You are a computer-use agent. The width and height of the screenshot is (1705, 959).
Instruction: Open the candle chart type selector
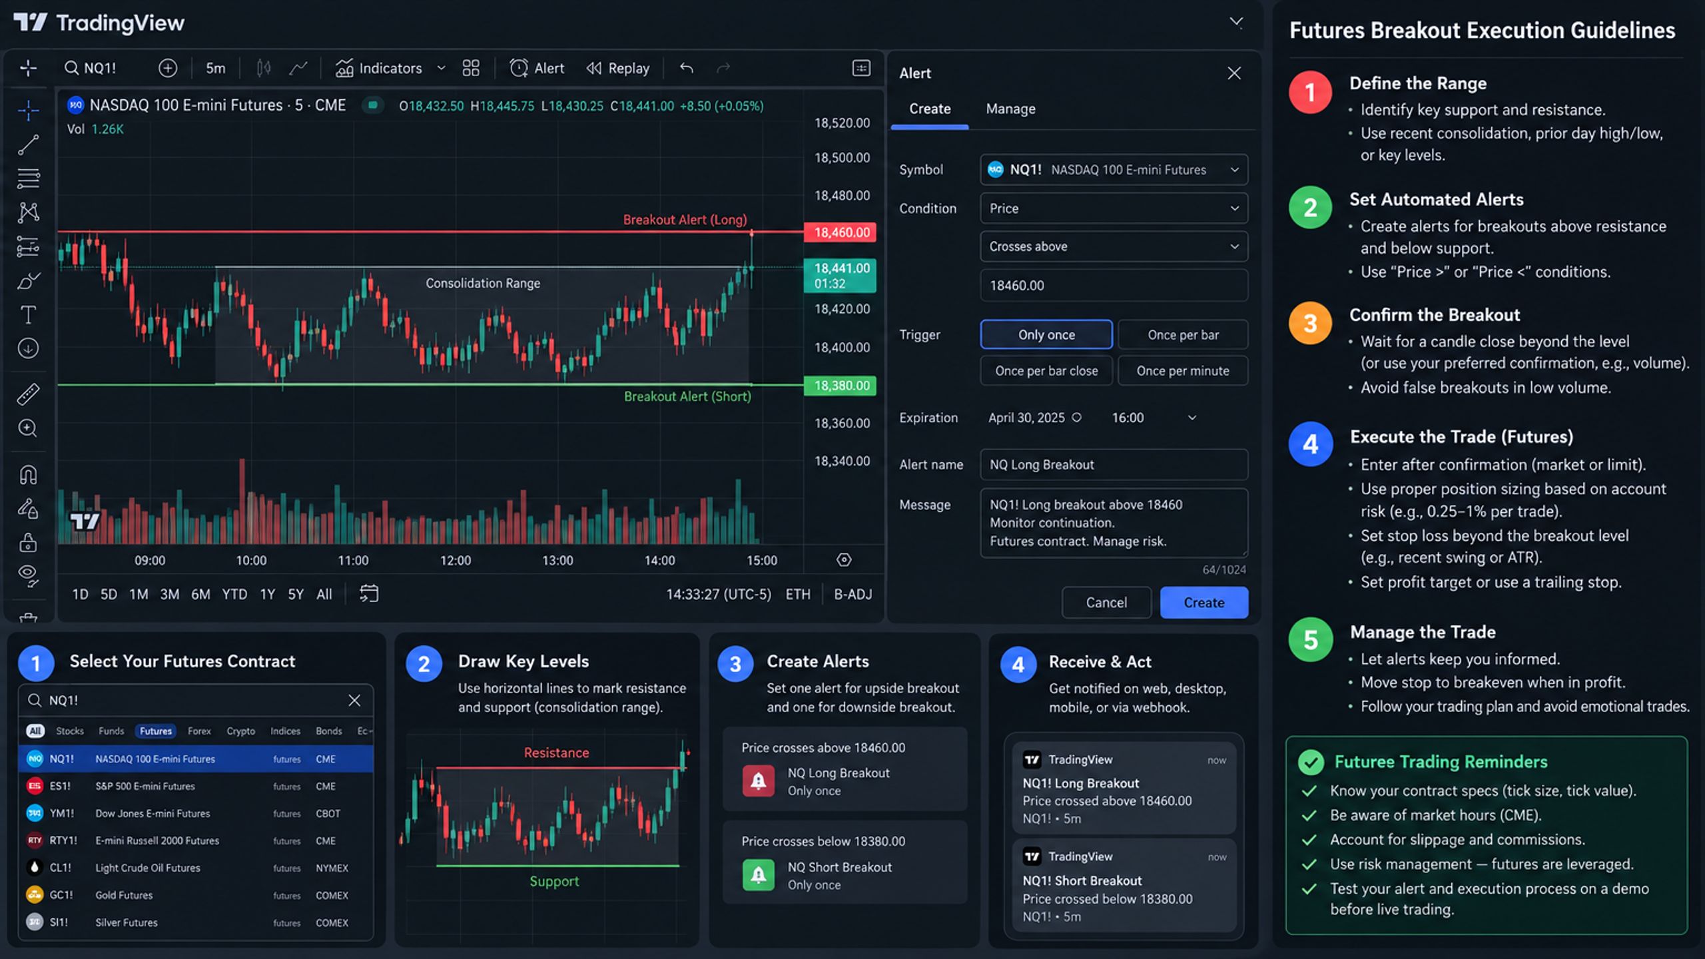264,68
